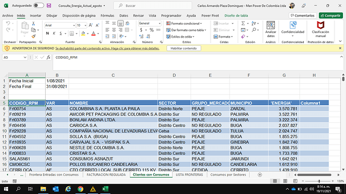Toggle bottom align button
Screen dimensions: 346x194
tap(120, 23)
